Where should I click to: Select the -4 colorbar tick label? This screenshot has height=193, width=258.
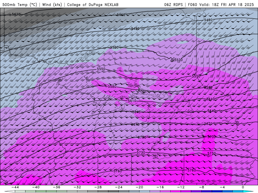tap(222, 187)
